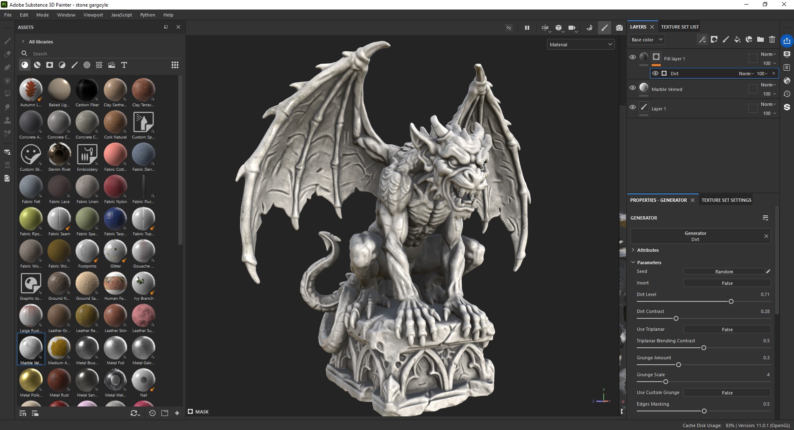This screenshot has width=794, height=430.
Task: Filter assets by Alphas
Action: click(x=87, y=65)
